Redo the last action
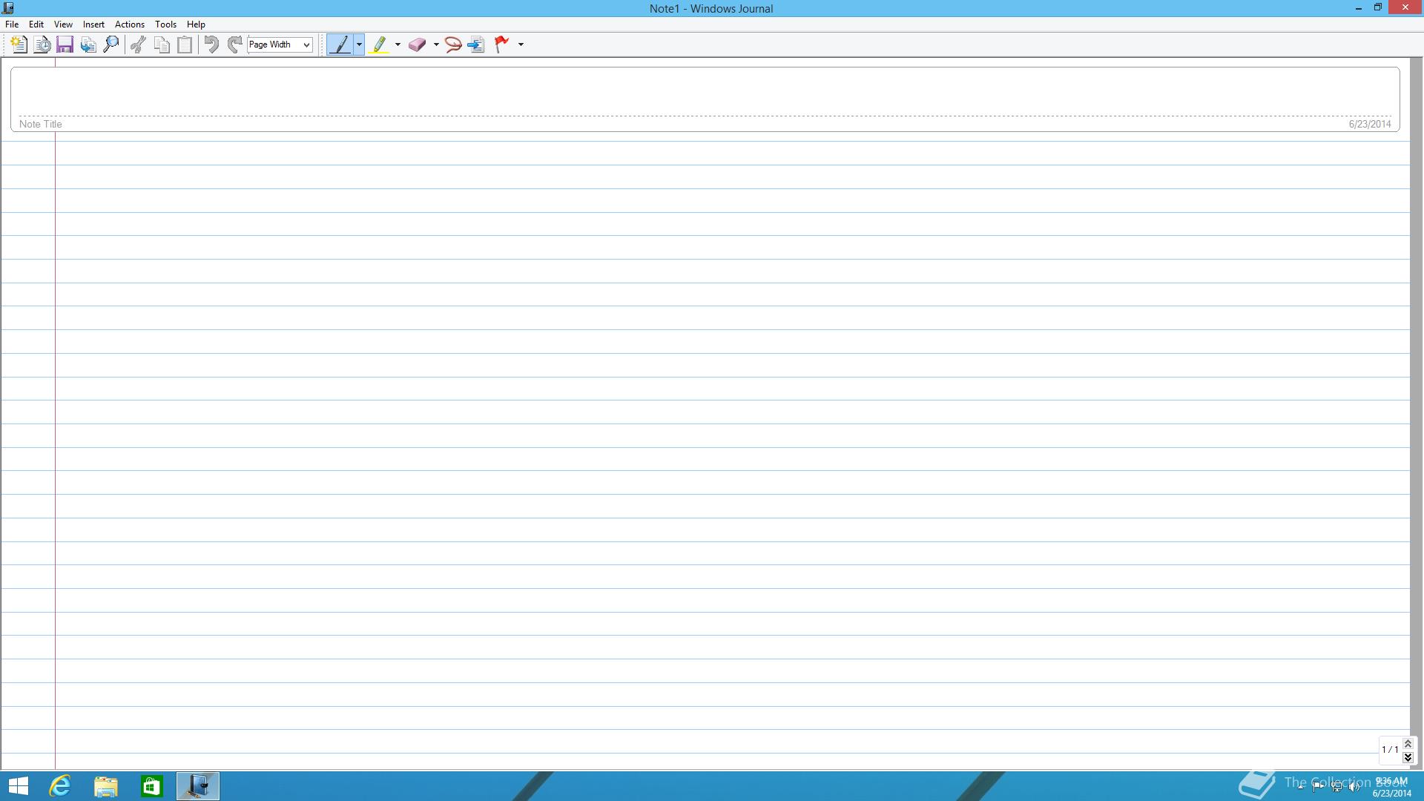 pos(234,44)
